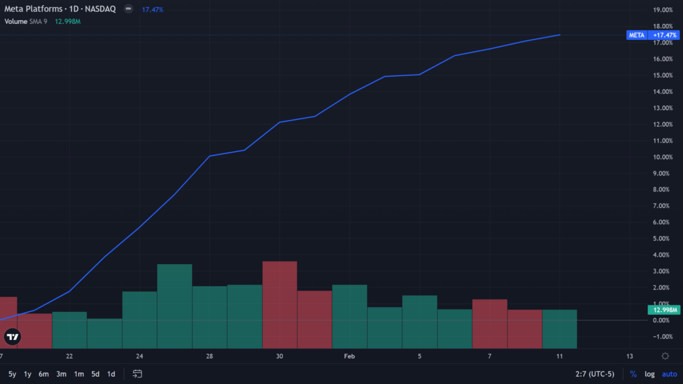Click the red volume bar at date 7
This screenshot has width=683, height=384.
(x=490, y=324)
